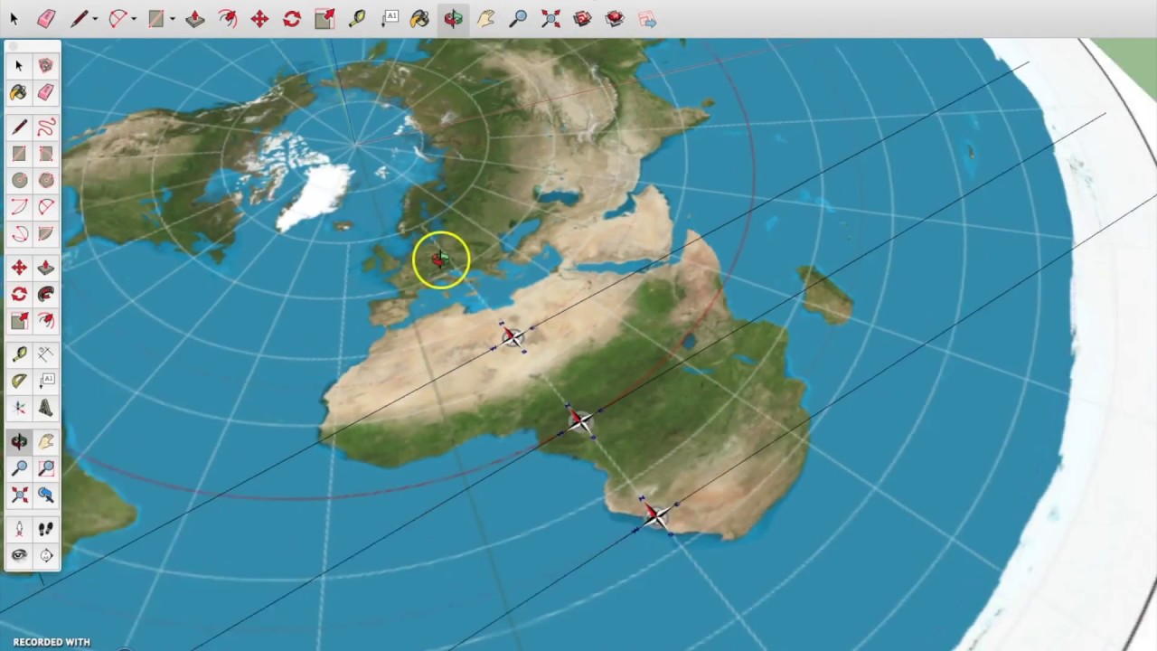This screenshot has height=651, width=1157.
Task: Select the Polygon tool in the left palette
Action: click(46, 180)
